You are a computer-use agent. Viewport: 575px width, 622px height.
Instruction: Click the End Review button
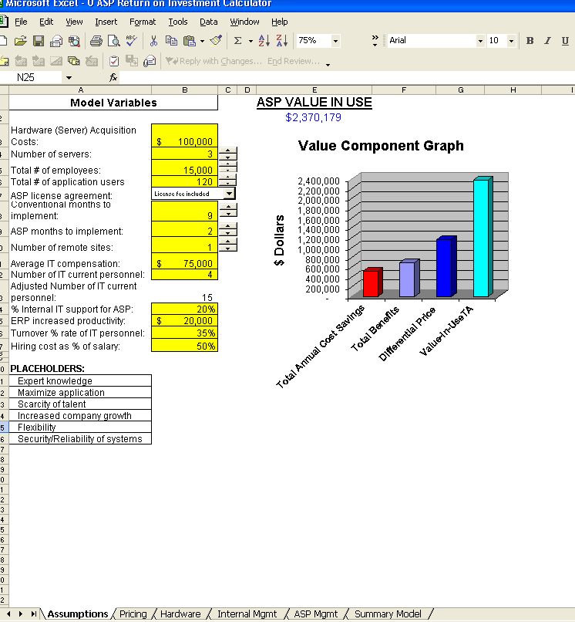tap(294, 61)
